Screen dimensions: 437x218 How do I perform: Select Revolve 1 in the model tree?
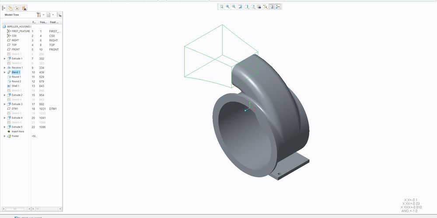pos(17,68)
